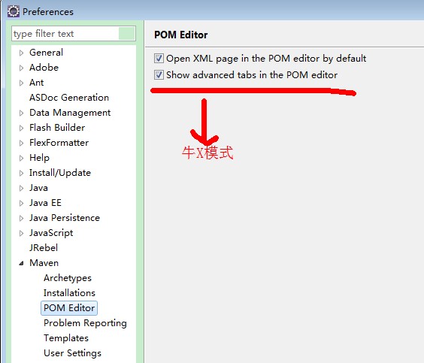
Task: Expand the Java tree node arrow
Action: [21, 188]
